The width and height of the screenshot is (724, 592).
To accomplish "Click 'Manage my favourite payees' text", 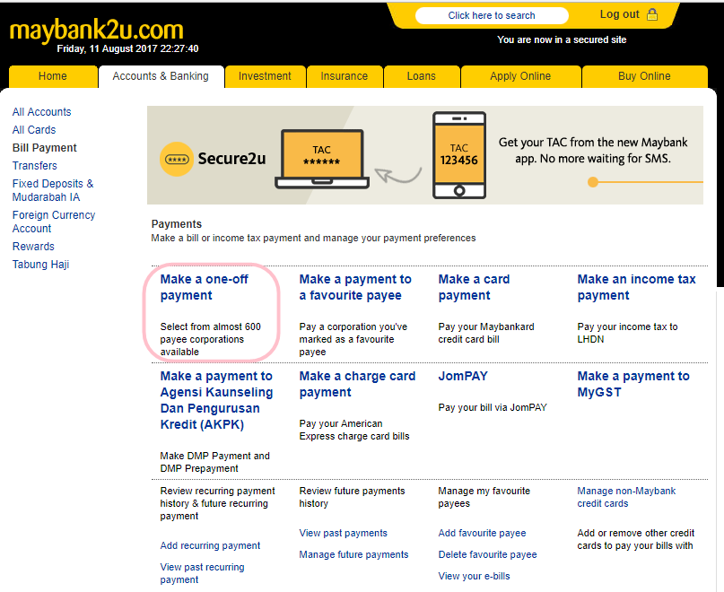I will pos(484,497).
